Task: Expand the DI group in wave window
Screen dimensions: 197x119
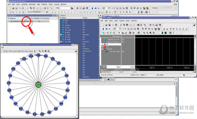Action: click(102, 44)
